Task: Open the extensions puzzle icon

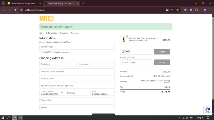Action: click(197, 10)
